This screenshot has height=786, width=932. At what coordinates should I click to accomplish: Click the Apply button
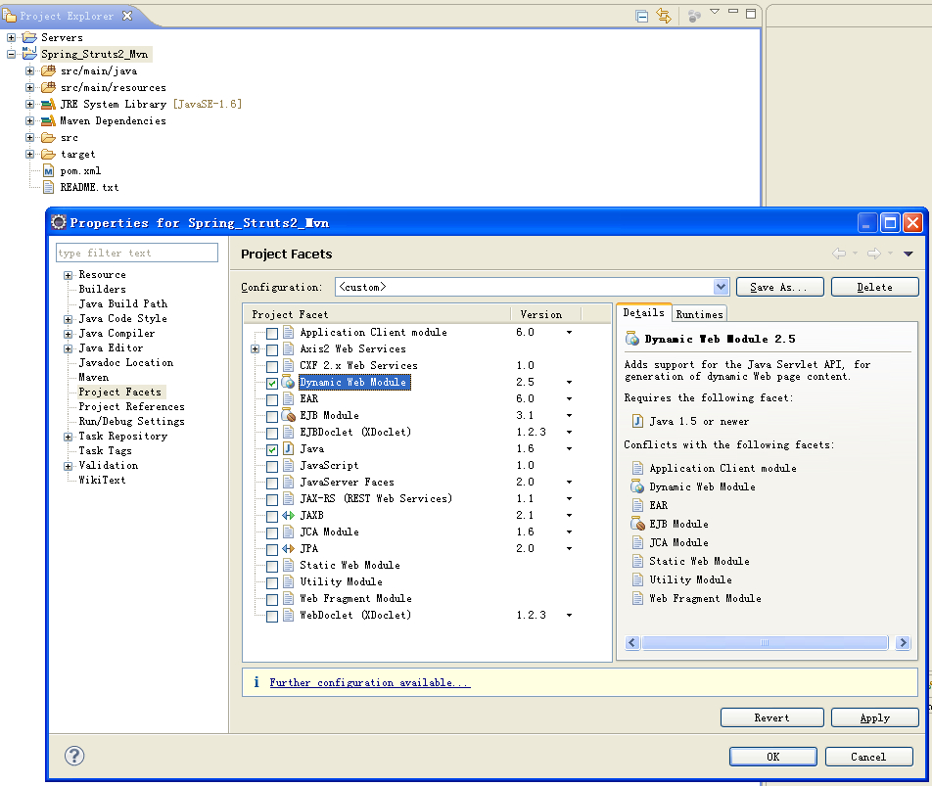(x=874, y=717)
